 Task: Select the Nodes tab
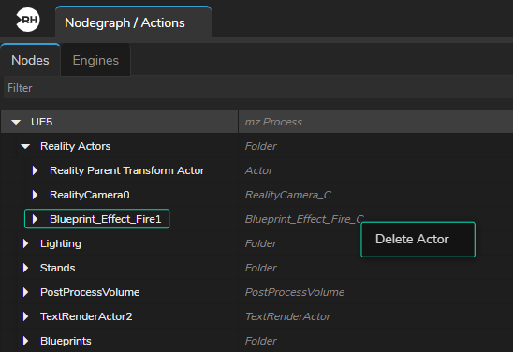(30, 60)
